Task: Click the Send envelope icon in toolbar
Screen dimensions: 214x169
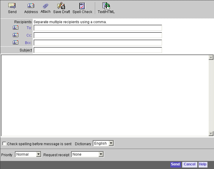Action: pos(12,6)
